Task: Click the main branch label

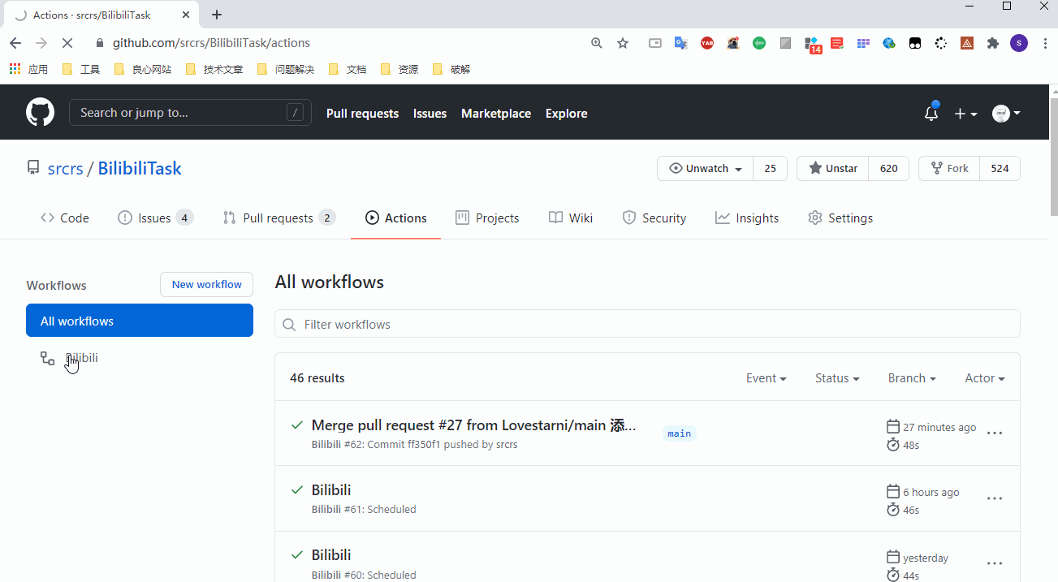Action: coord(680,433)
